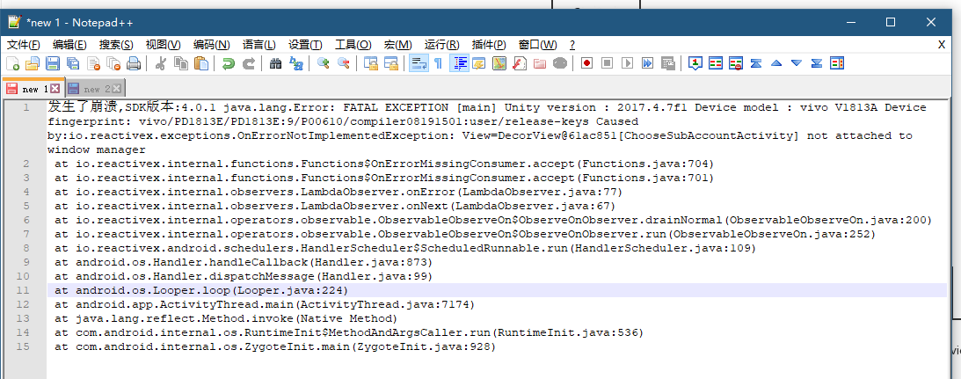Open the Replace dialog icon

point(296,63)
